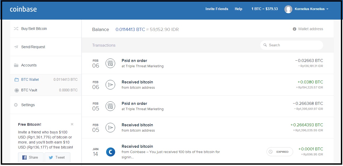
Task: Click the 0.0114413 BTC balance amount
Action: point(130,29)
